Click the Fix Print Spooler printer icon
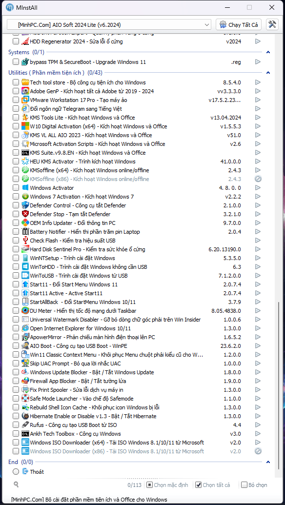The height and width of the screenshot is (505, 285). click(x=25, y=390)
